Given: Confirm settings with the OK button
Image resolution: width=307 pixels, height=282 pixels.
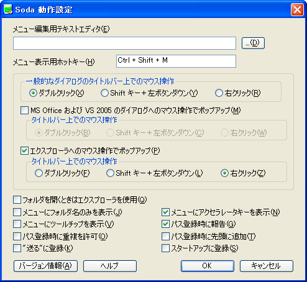Looking at the screenshot, I should 208,266.
